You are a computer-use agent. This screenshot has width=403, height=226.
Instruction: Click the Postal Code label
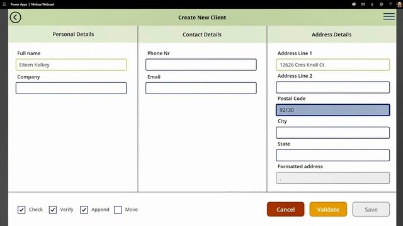[x=292, y=99]
